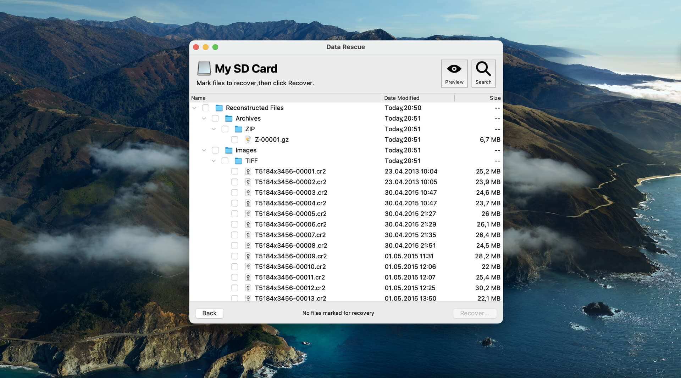Click file icon of T5184x3456-00009.cr2
This screenshot has width=681, height=378.
[x=248, y=256]
